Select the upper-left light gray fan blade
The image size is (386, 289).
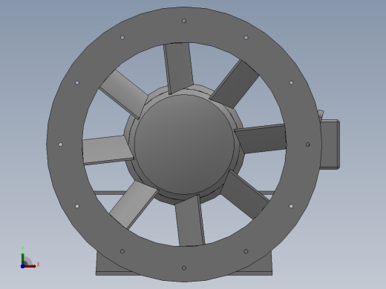(123, 94)
